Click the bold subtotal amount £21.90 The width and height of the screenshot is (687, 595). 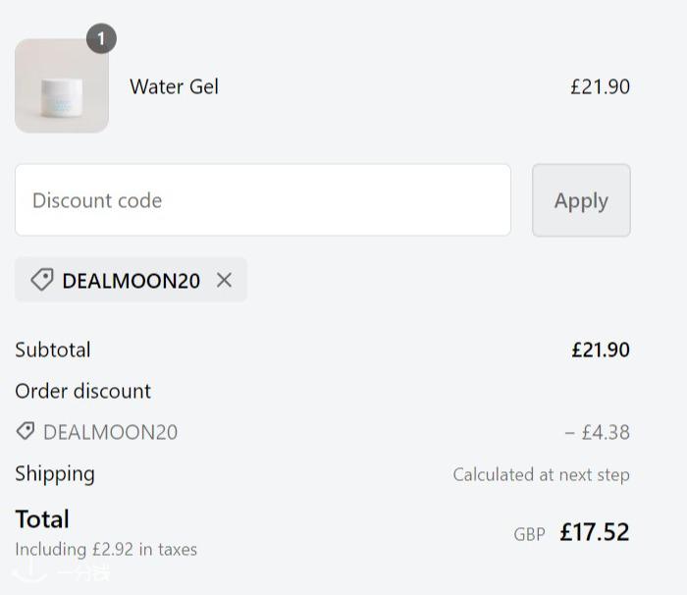pyautogui.click(x=600, y=350)
